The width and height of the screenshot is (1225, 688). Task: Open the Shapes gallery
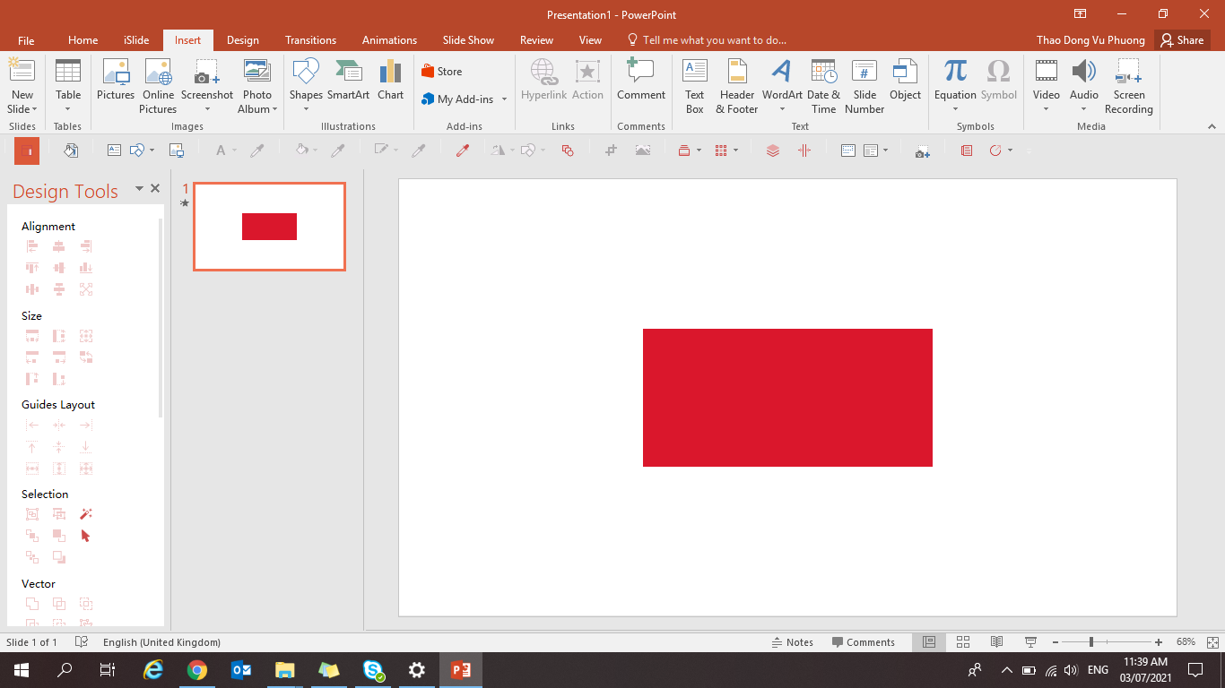306,85
